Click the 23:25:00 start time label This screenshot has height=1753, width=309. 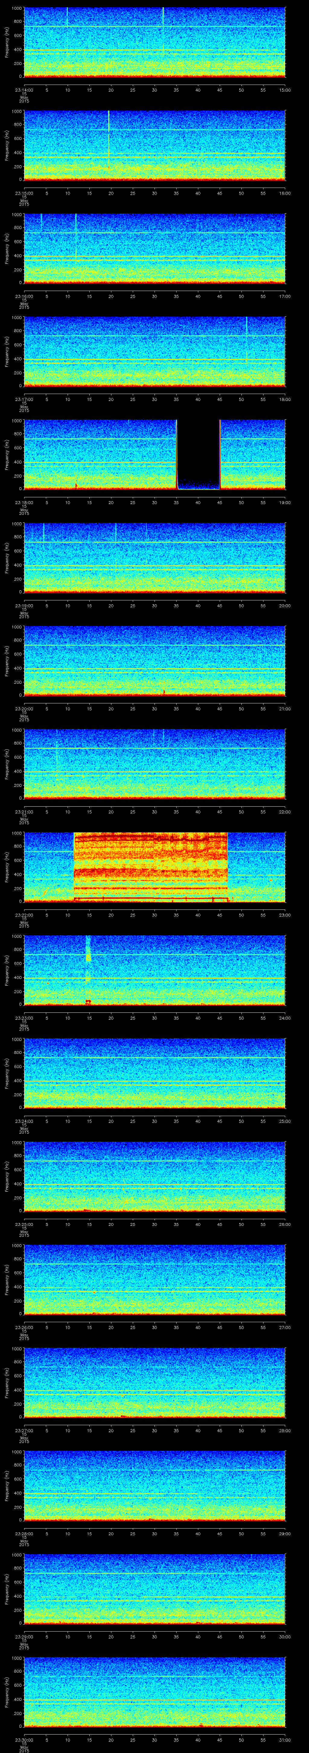(x=24, y=1224)
